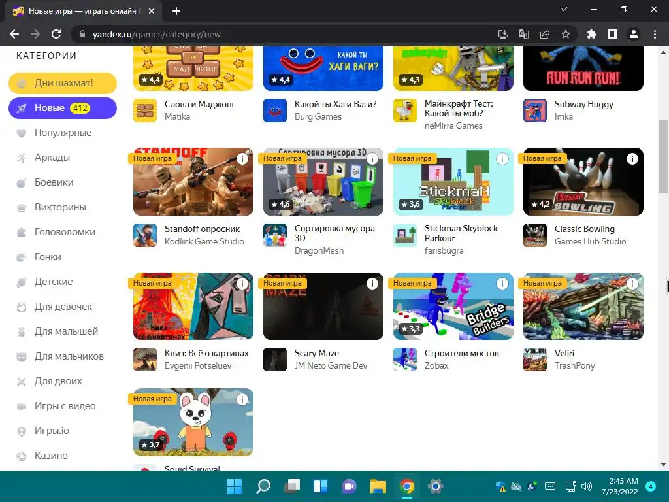Viewport: 669px width, 502px height.
Task: Open info for Квиз: Всё о картинах card
Action: (242, 284)
